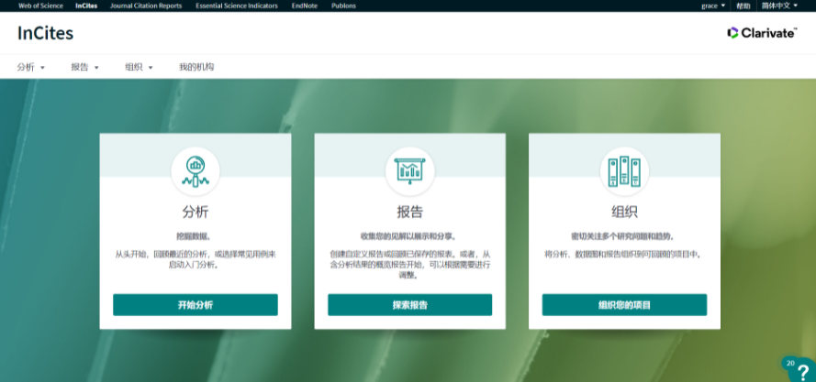
Task: Expand the 分析 dropdown menu
Action: click(x=31, y=67)
